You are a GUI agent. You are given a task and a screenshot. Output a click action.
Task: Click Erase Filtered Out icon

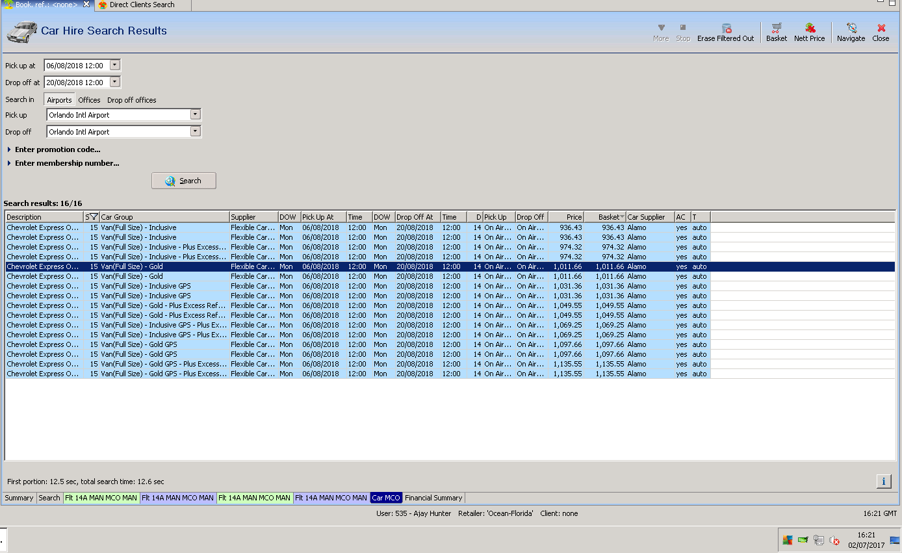click(x=726, y=32)
